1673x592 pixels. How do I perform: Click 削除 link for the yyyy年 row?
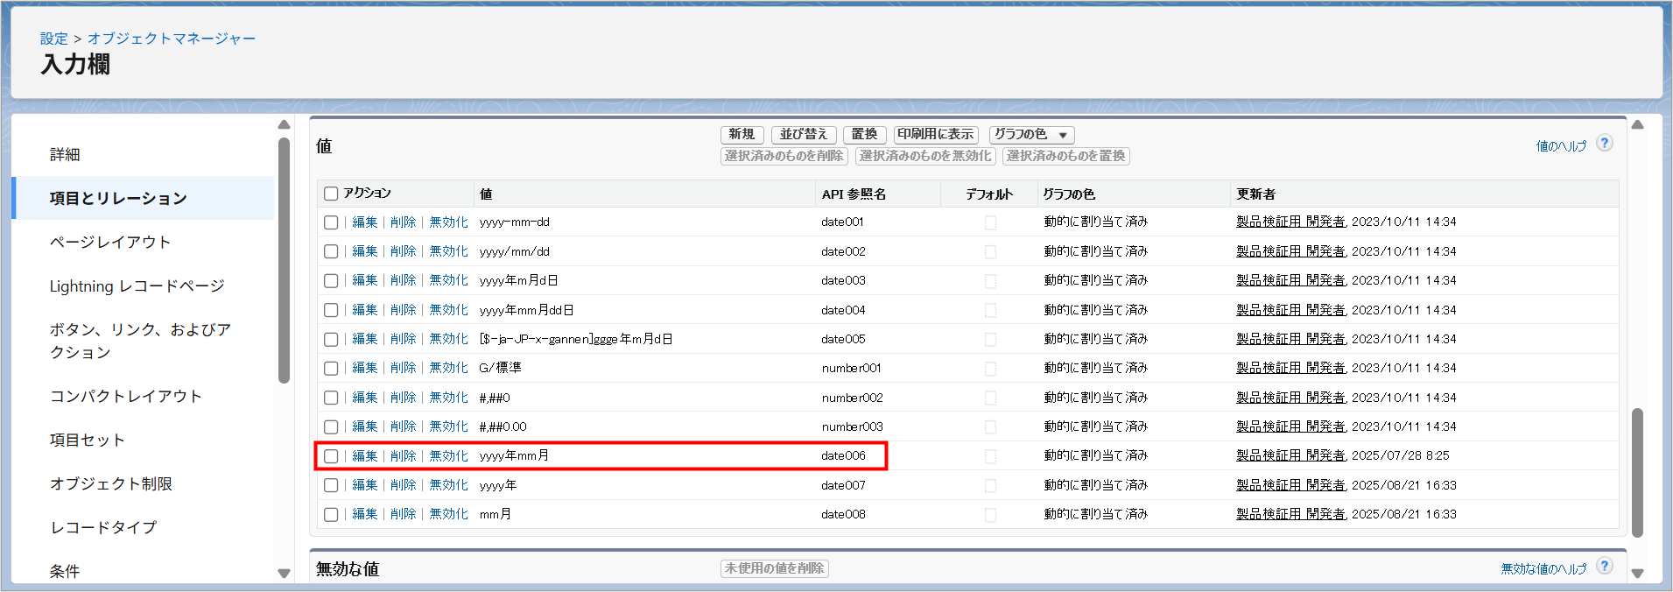point(403,485)
